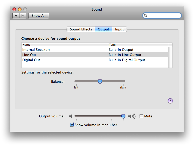194x146 pixels.
Task: Select Digital Out output device
Action: click(95, 60)
